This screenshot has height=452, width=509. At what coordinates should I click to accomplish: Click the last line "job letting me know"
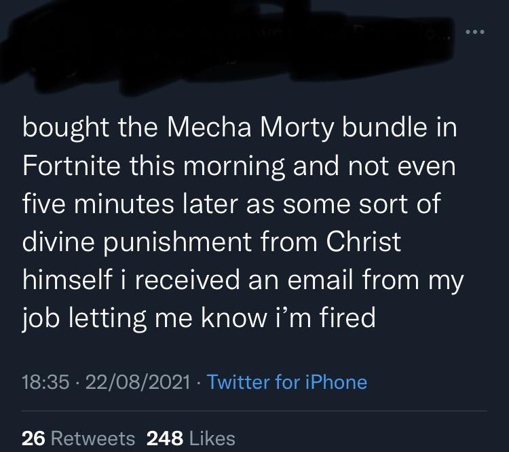(199, 318)
